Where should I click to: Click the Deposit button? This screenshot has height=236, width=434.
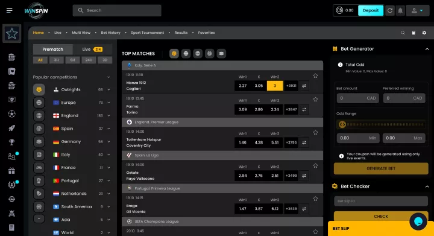pyautogui.click(x=371, y=10)
